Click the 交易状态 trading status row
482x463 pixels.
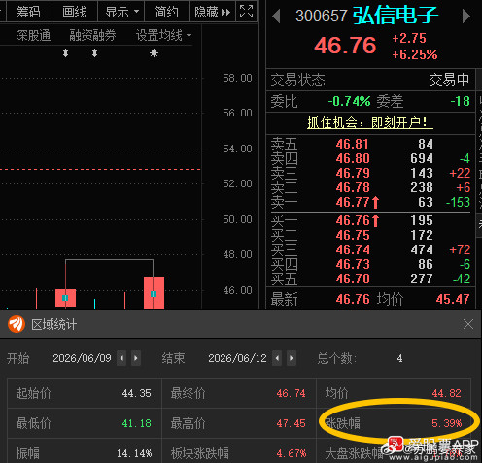click(370, 80)
